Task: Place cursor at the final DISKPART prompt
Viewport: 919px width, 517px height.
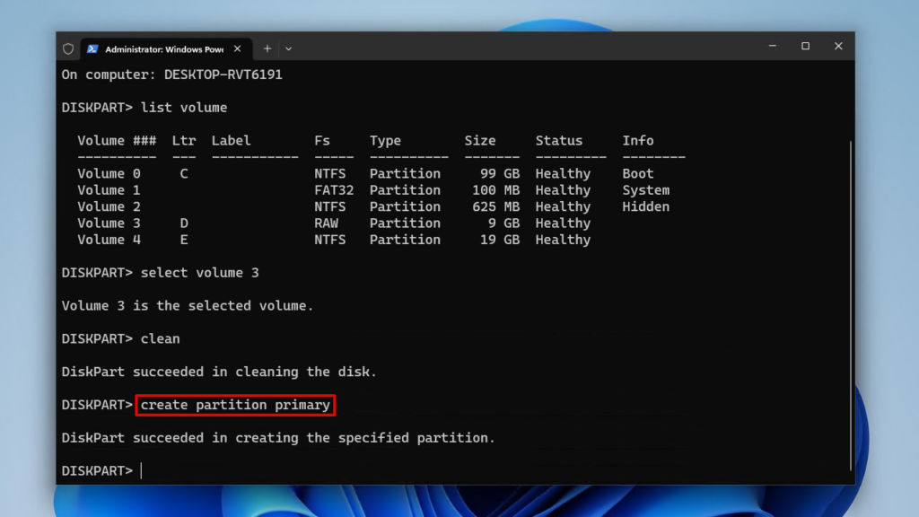Action: pyautogui.click(x=141, y=470)
